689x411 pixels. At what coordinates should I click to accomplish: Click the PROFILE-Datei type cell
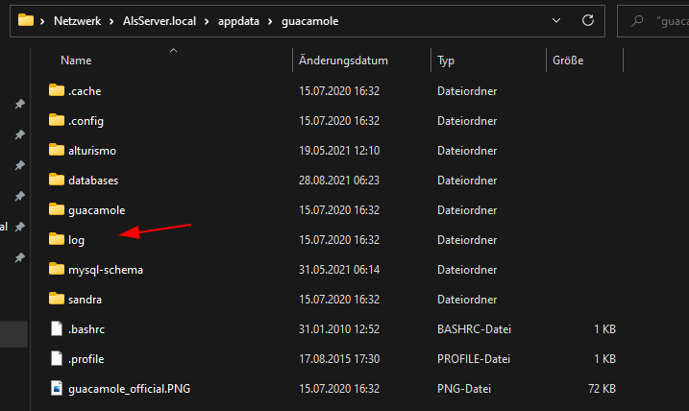(474, 359)
